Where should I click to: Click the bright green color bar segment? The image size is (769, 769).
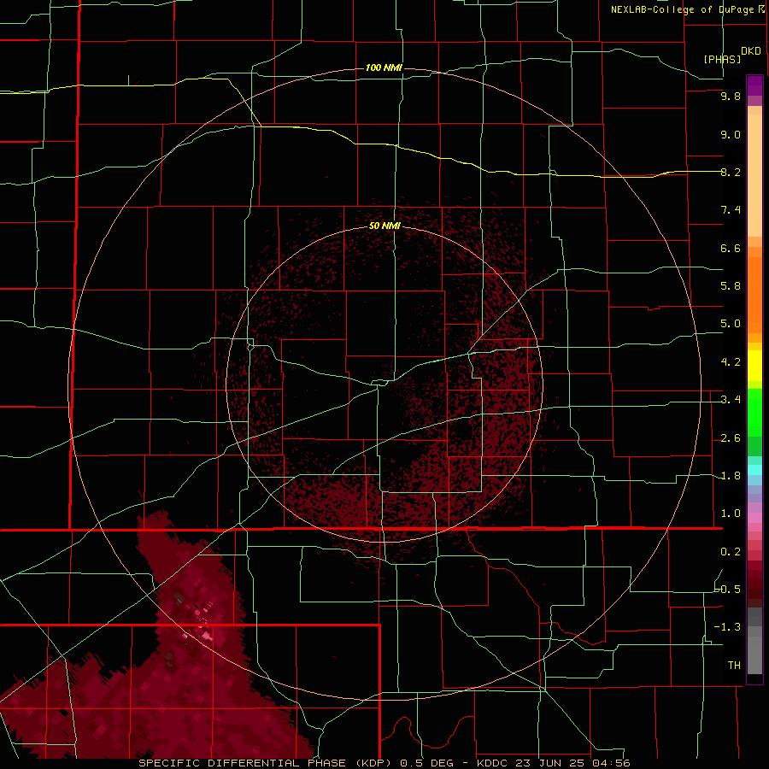754,412
